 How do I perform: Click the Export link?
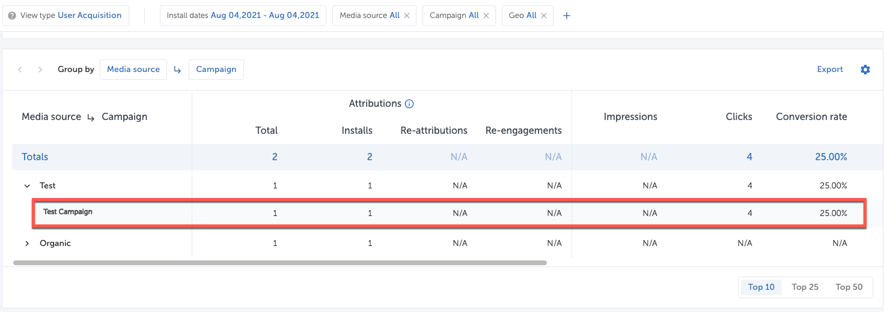coord(830,70)
